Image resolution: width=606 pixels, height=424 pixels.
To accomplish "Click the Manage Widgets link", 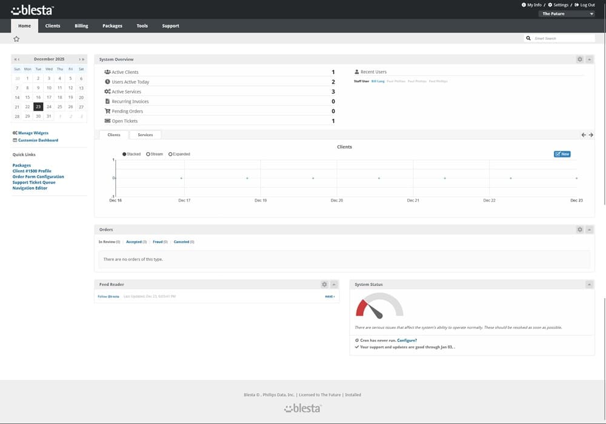I will (x=33, y=133).
